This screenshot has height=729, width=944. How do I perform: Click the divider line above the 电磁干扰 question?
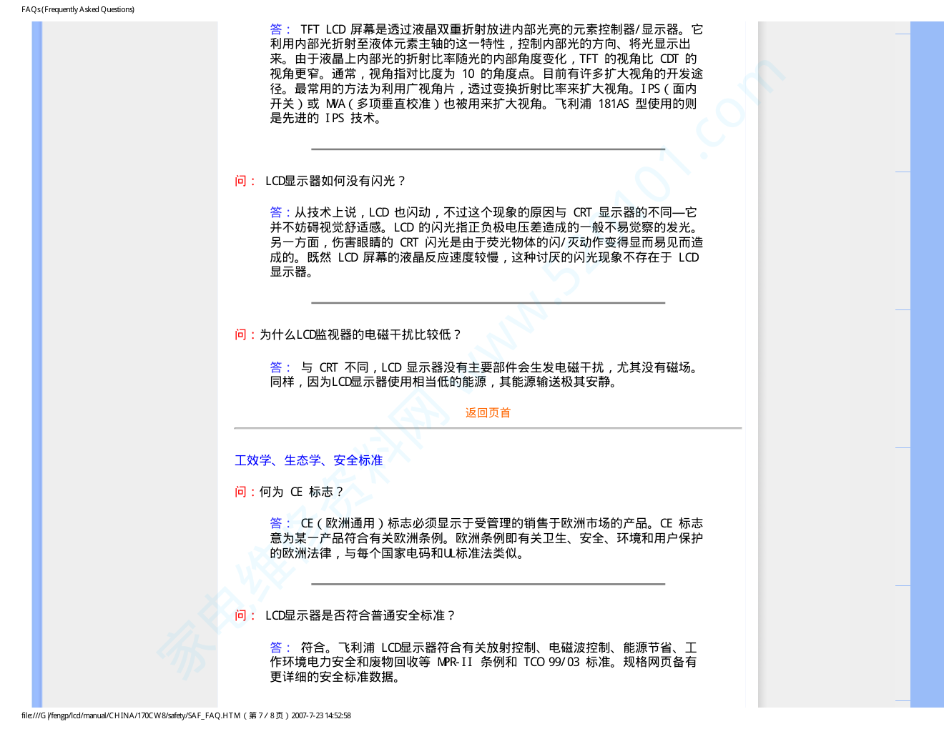pos(488,303)
